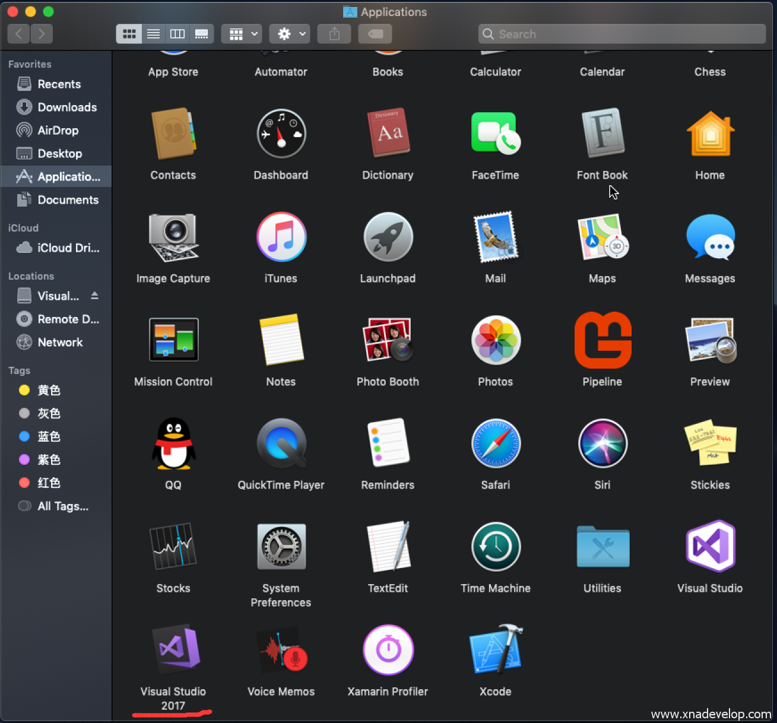This screenshot has height=723, width=777.
Task: Open iCloud Drive from sidebar
Action: click(68, 248)
